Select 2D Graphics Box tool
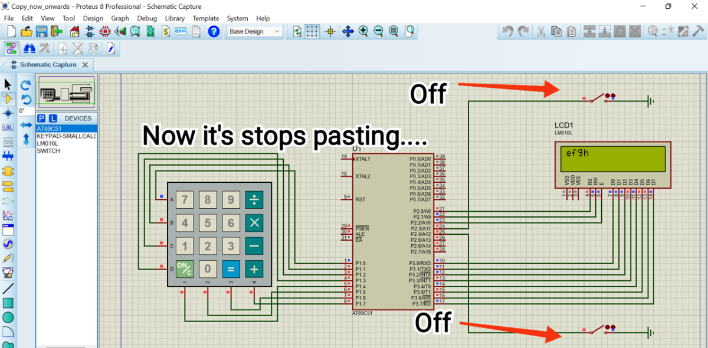This screenshot has width=708, height=348. pos(8,303)
